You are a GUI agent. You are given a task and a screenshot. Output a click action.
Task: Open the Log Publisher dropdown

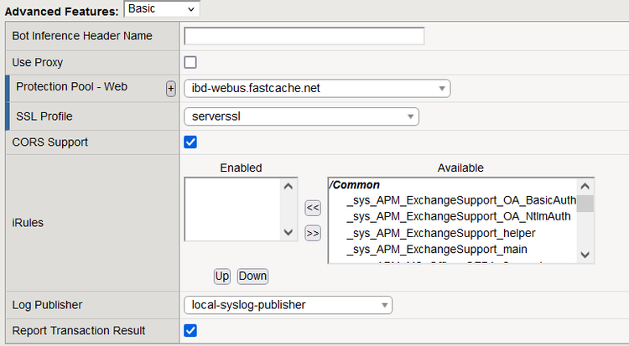coord(288,305)
